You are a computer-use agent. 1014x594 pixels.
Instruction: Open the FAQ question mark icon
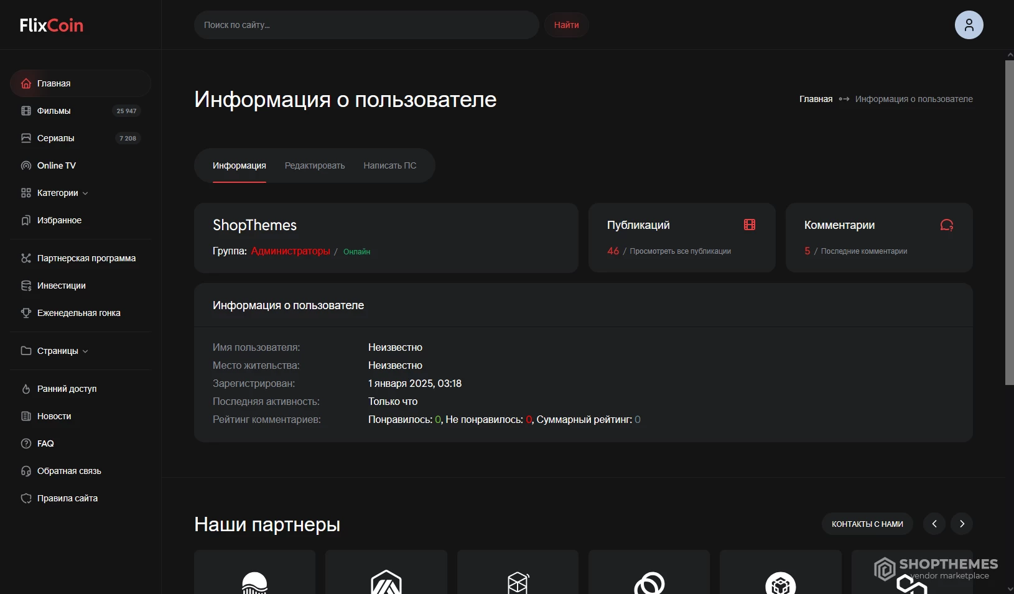26,443
